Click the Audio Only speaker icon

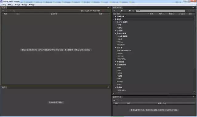(x=118, y=62)
